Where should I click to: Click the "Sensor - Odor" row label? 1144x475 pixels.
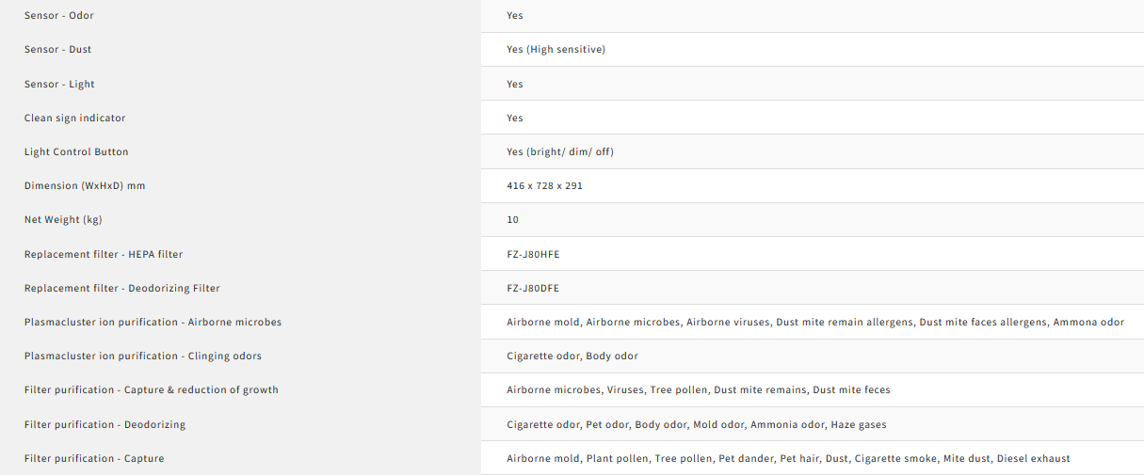tap(58, 16)
